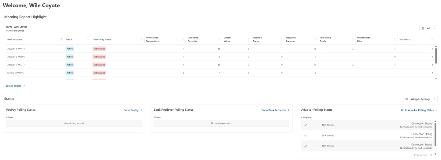The image size is (441, 160).
Task: Go to PosPay page
Action: coord(132,110)
